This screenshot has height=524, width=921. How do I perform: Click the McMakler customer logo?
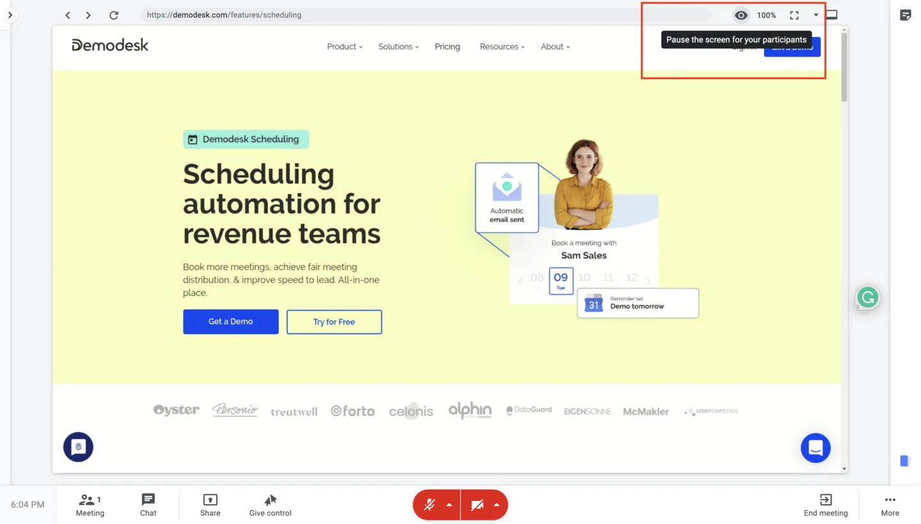646,412
